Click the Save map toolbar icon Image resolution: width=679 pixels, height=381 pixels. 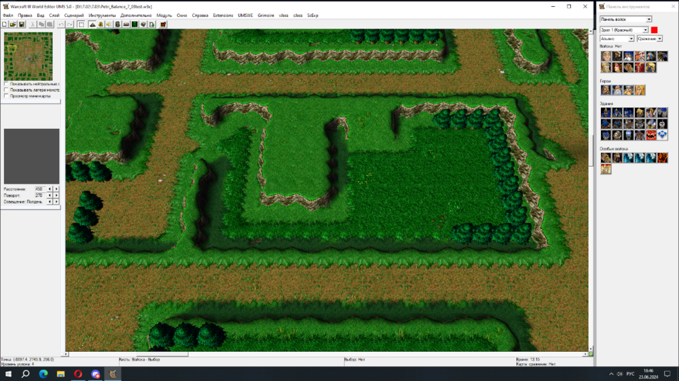point(22,24)
